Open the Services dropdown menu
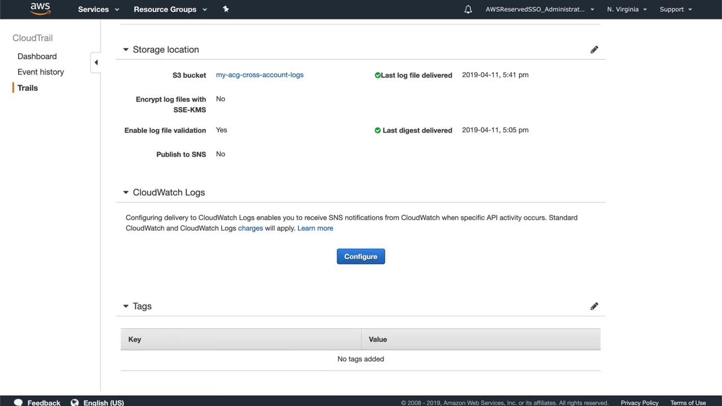 (x=98, y=10)
